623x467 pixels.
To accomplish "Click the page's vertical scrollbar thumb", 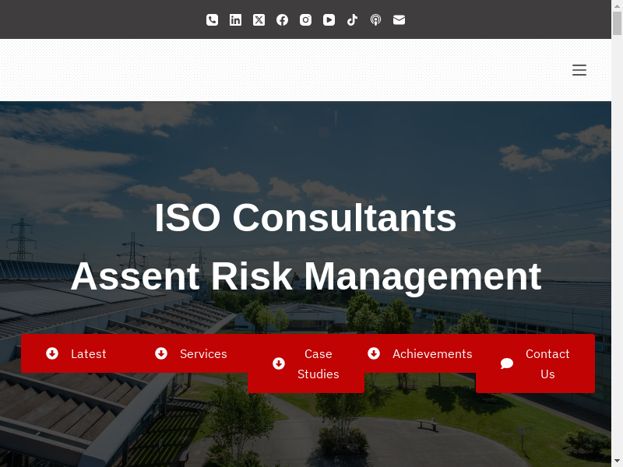I will (x=618, y=23).
